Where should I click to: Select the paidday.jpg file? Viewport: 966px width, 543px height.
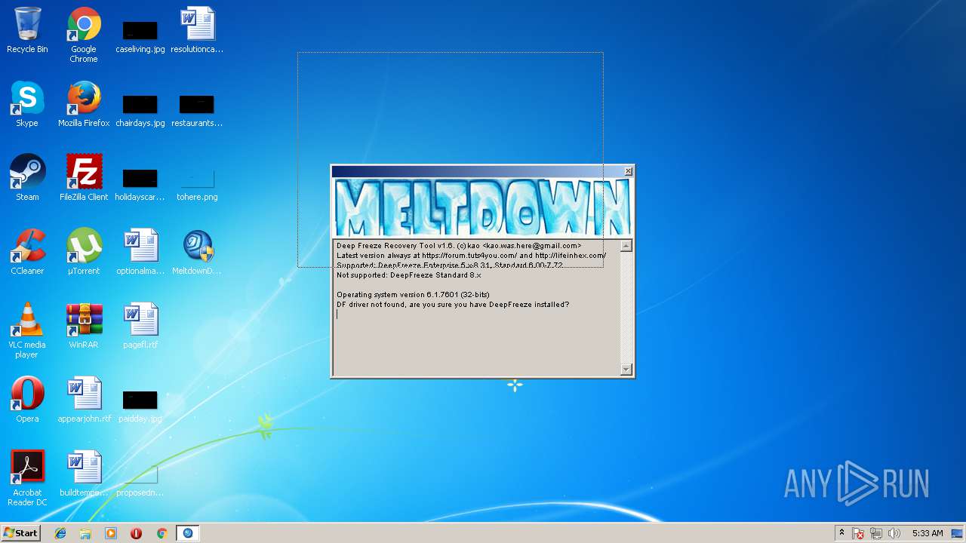(x=140, y=405)
